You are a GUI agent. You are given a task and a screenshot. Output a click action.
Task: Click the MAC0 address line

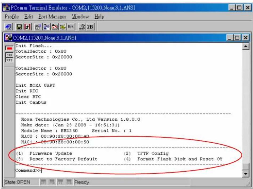pyautogui.click(x=55, y=136)
